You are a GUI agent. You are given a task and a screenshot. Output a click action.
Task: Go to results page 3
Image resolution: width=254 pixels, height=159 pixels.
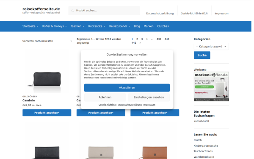point(142,39)
